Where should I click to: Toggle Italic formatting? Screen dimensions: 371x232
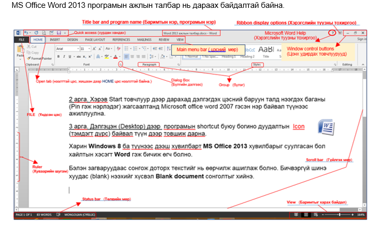coord(64,57)
